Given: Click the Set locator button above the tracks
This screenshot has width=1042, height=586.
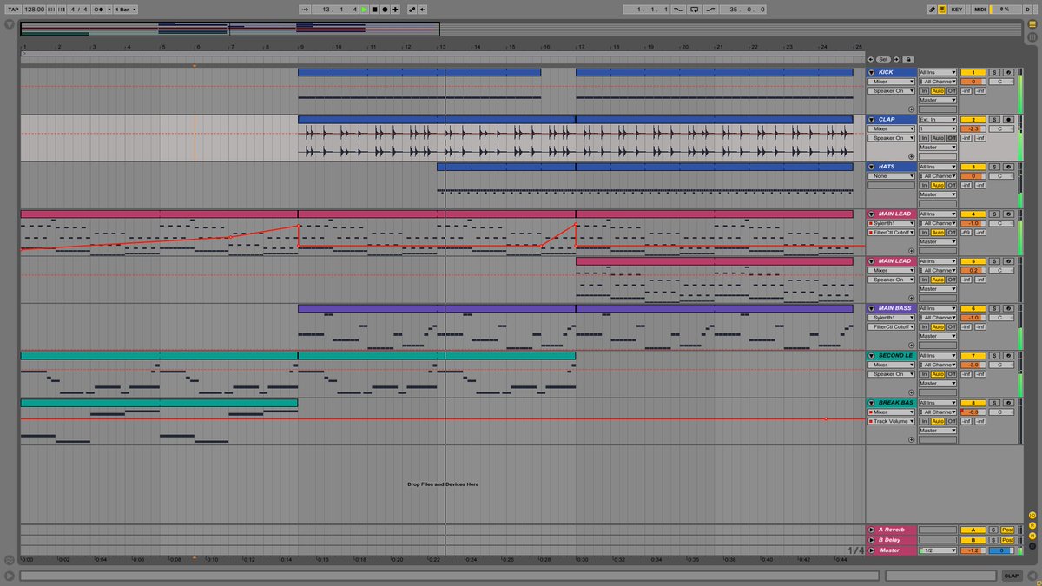Looking at the screenshot, I should (x=883, y=59).
